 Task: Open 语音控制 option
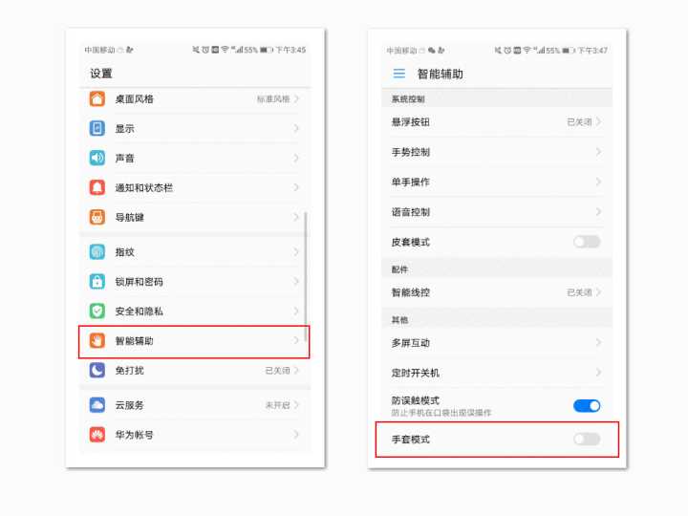point(497,211)
